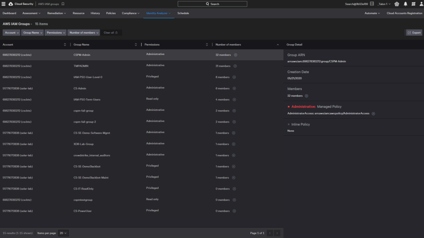This screenshot has height=238, width=424.
Task: Expand members of CS-PowerUser row
Action: 234,211
